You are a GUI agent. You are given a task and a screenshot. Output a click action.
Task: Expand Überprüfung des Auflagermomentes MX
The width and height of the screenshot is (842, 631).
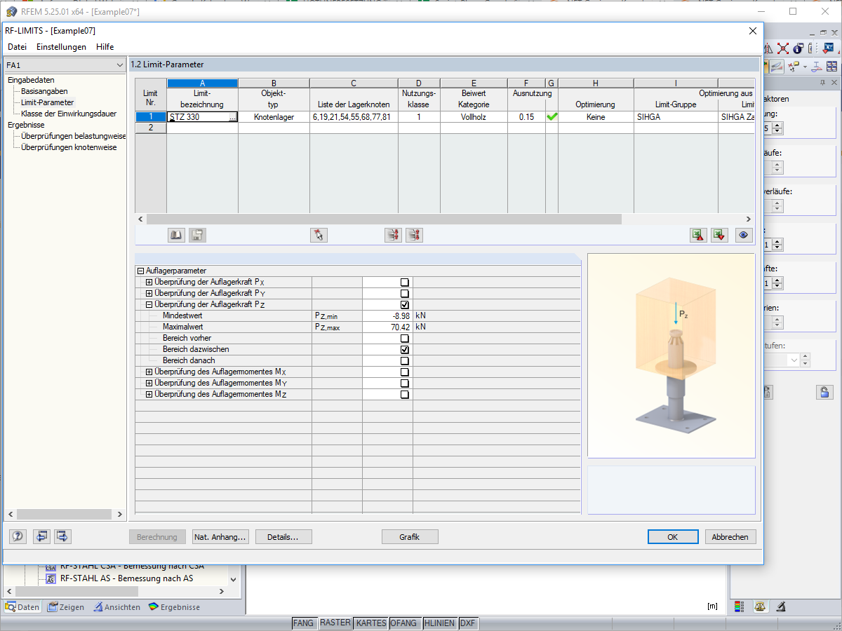(147, 372)
